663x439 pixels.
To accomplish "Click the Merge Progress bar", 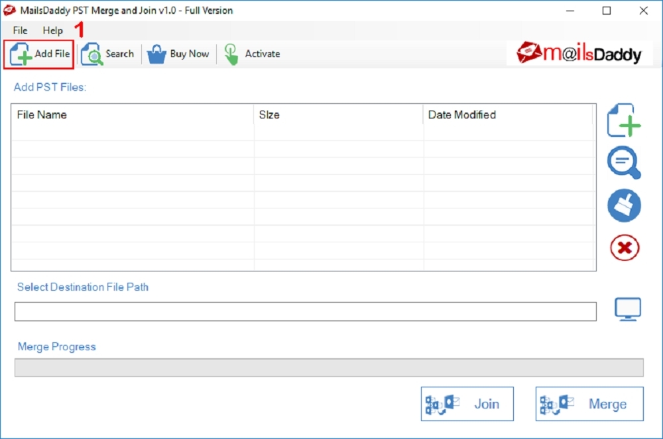I will coord(329,367).
